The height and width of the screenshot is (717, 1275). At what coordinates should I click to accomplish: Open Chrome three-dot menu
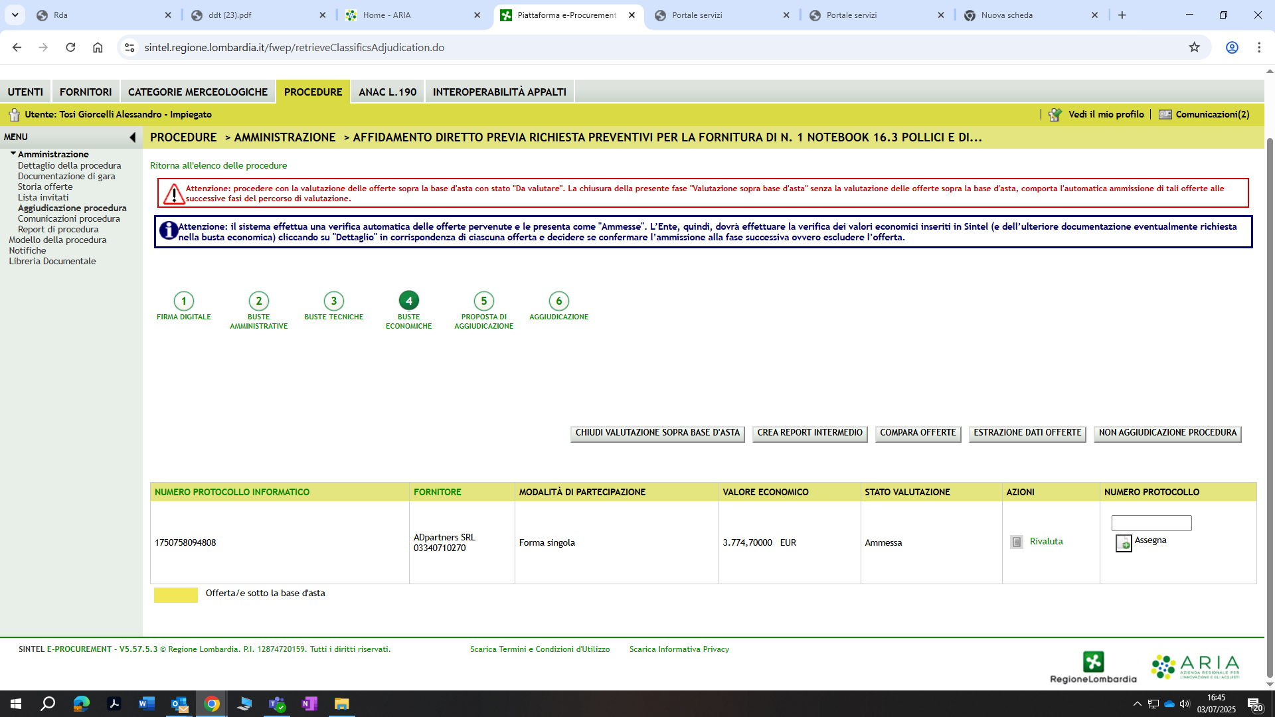click(1258, 47)
